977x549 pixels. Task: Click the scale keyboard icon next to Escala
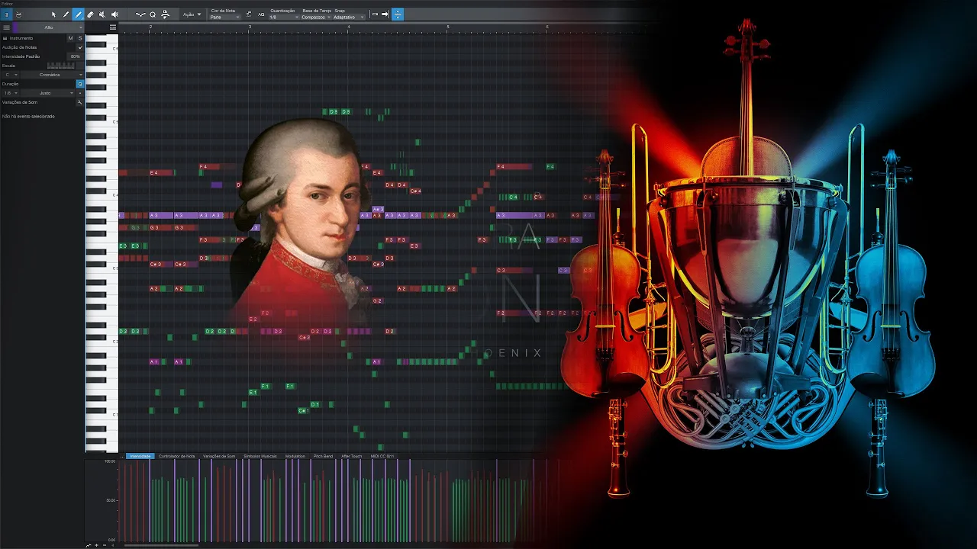[x=61, y=66]
